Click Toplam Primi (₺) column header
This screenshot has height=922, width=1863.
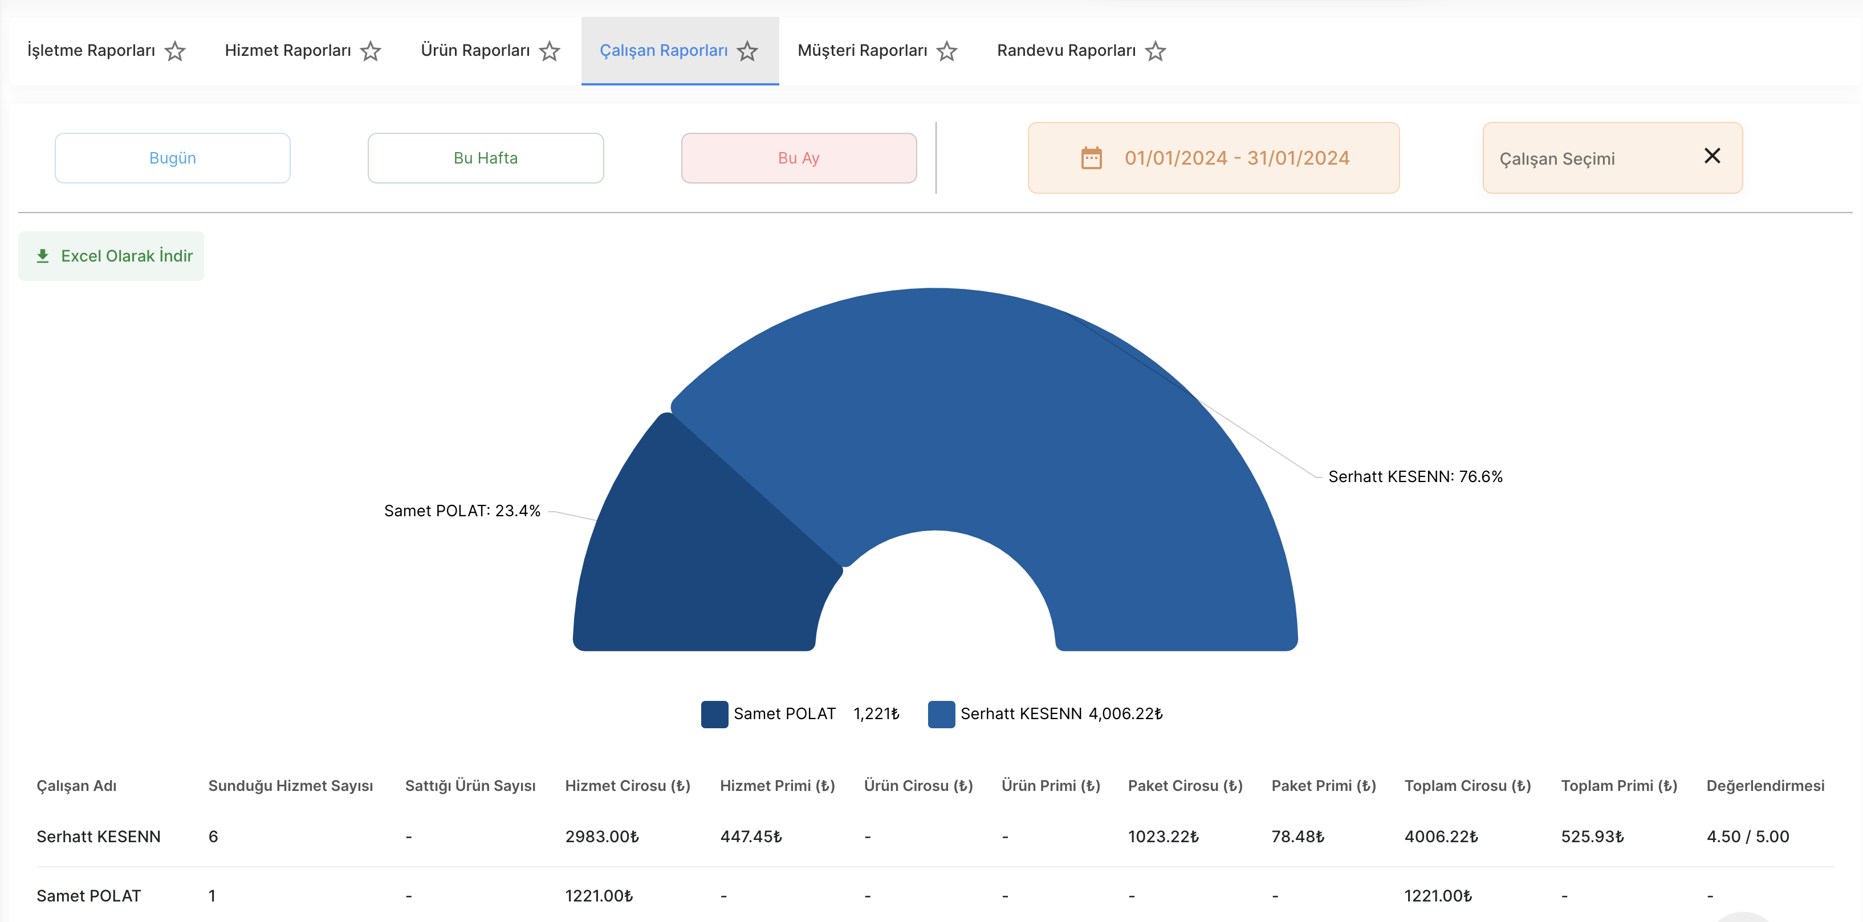click(1619, 785)
